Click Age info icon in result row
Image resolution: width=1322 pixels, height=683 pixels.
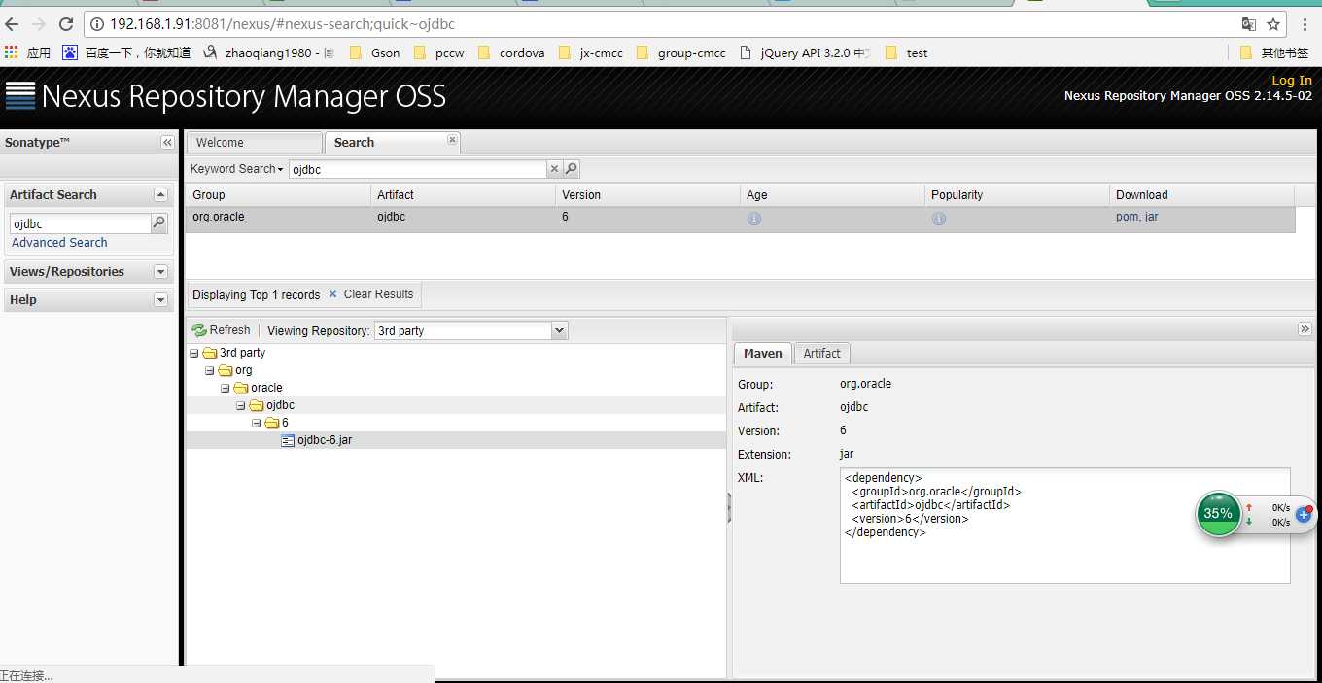point(754,219)
